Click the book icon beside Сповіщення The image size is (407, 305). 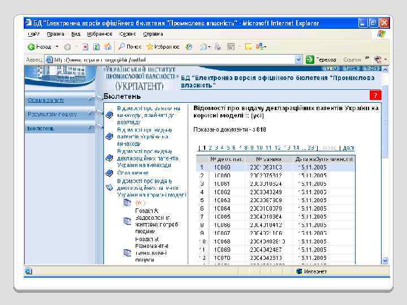pos(109,173)
